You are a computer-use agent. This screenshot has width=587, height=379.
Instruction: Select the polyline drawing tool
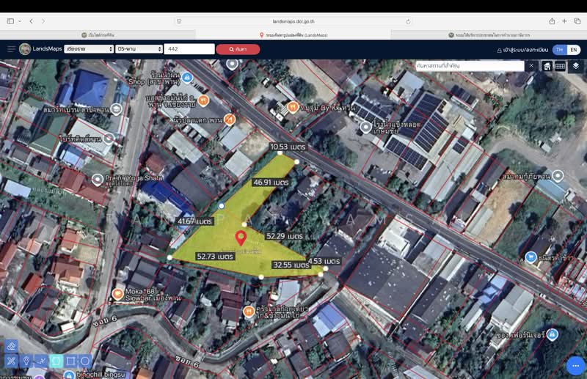pyautogui.click(x=41, y=361)
